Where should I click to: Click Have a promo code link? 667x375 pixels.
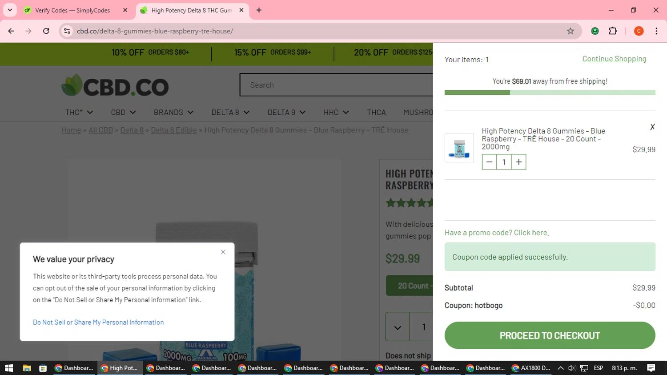click(497, 233)
